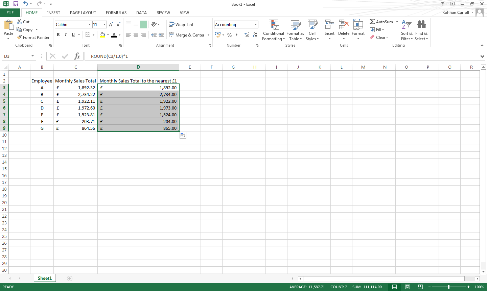The height and width of the screenshot is (291, 487).
Task: Expand the formula bar
Action: (483, 56)
